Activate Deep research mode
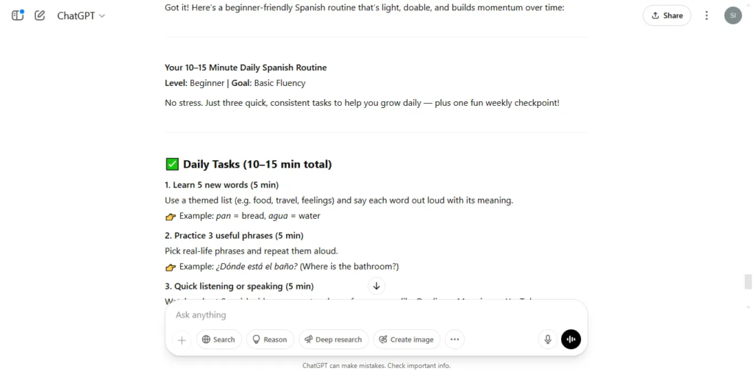The image size is (753, 374). pyautogui.click(x=333, y=339)
